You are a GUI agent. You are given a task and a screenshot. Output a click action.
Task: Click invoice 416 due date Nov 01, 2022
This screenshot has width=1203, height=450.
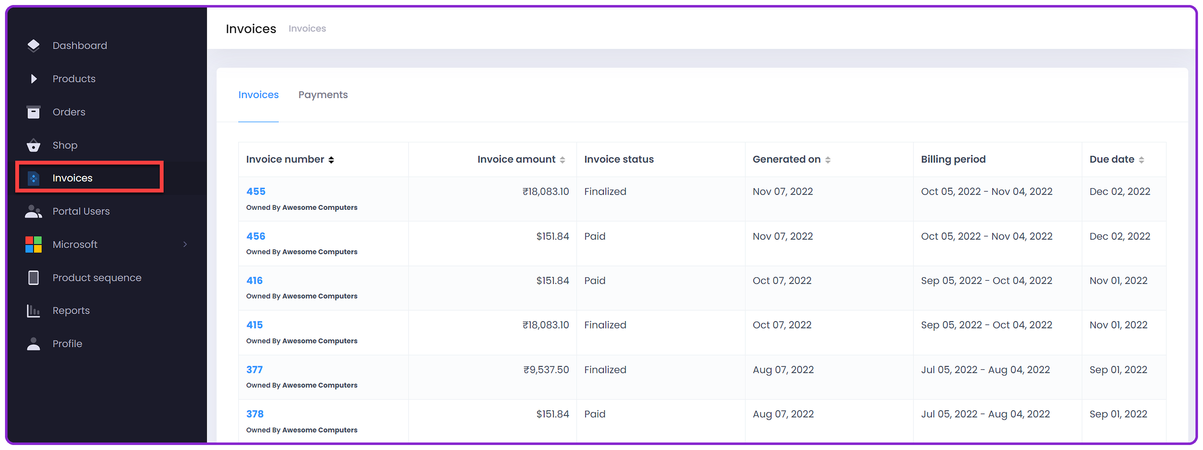point(1118,281)
